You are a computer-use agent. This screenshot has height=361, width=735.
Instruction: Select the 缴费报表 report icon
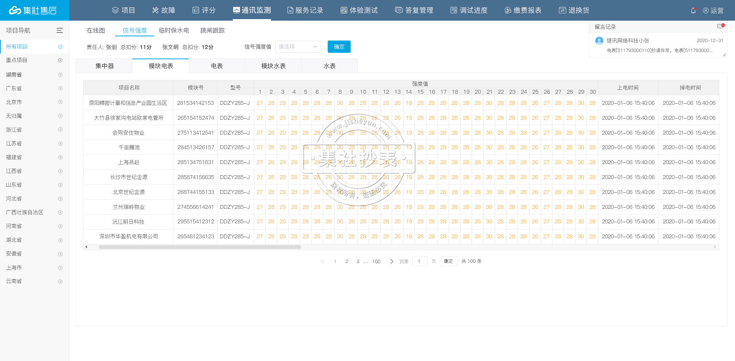pyautogui.click(x=507, y=10)
